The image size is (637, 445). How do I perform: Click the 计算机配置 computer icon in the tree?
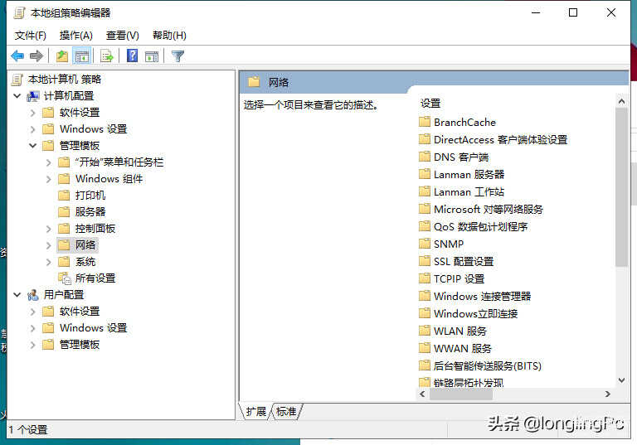pos(33,96)
